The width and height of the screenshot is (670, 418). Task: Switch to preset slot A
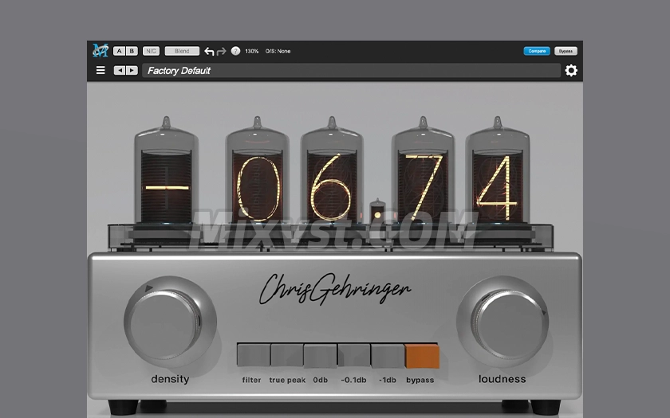coord(119,51)
